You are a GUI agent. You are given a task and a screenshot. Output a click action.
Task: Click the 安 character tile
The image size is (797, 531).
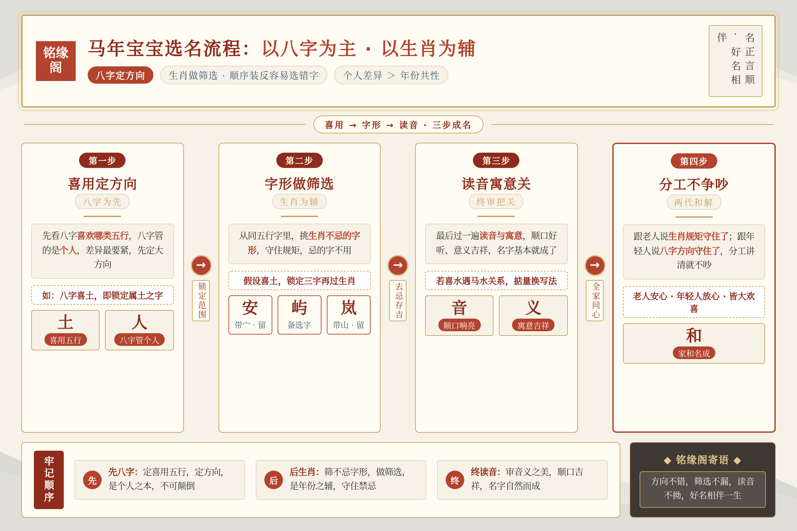coord(250,315)
